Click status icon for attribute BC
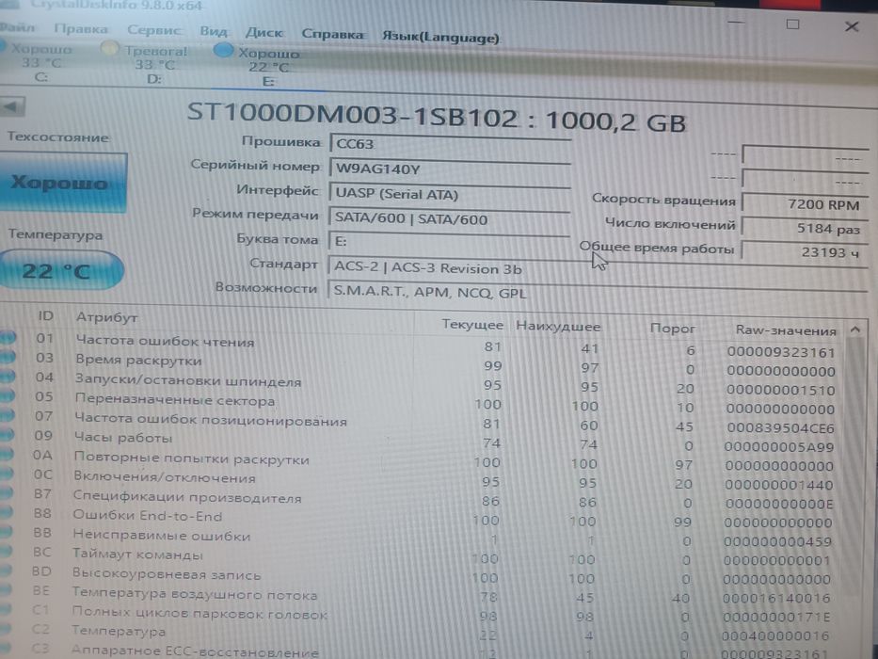The height and width of the screenshot is (659, 878). 5,552
